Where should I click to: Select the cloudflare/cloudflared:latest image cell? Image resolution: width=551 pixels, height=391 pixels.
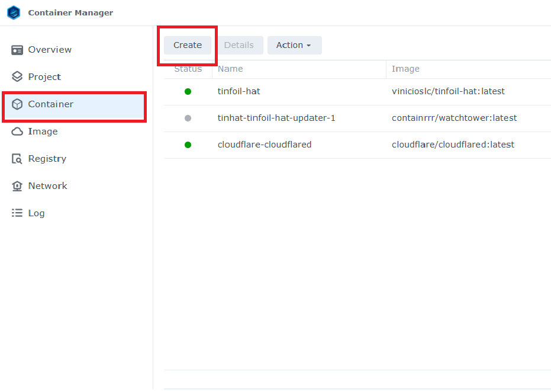[453, 145]
